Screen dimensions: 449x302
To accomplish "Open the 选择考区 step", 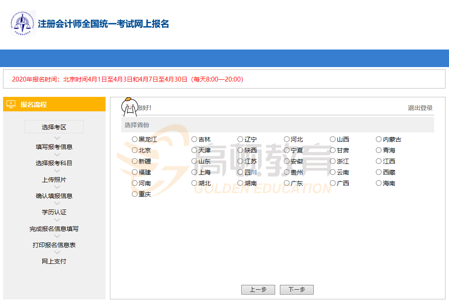I will (x=54, y=127).
